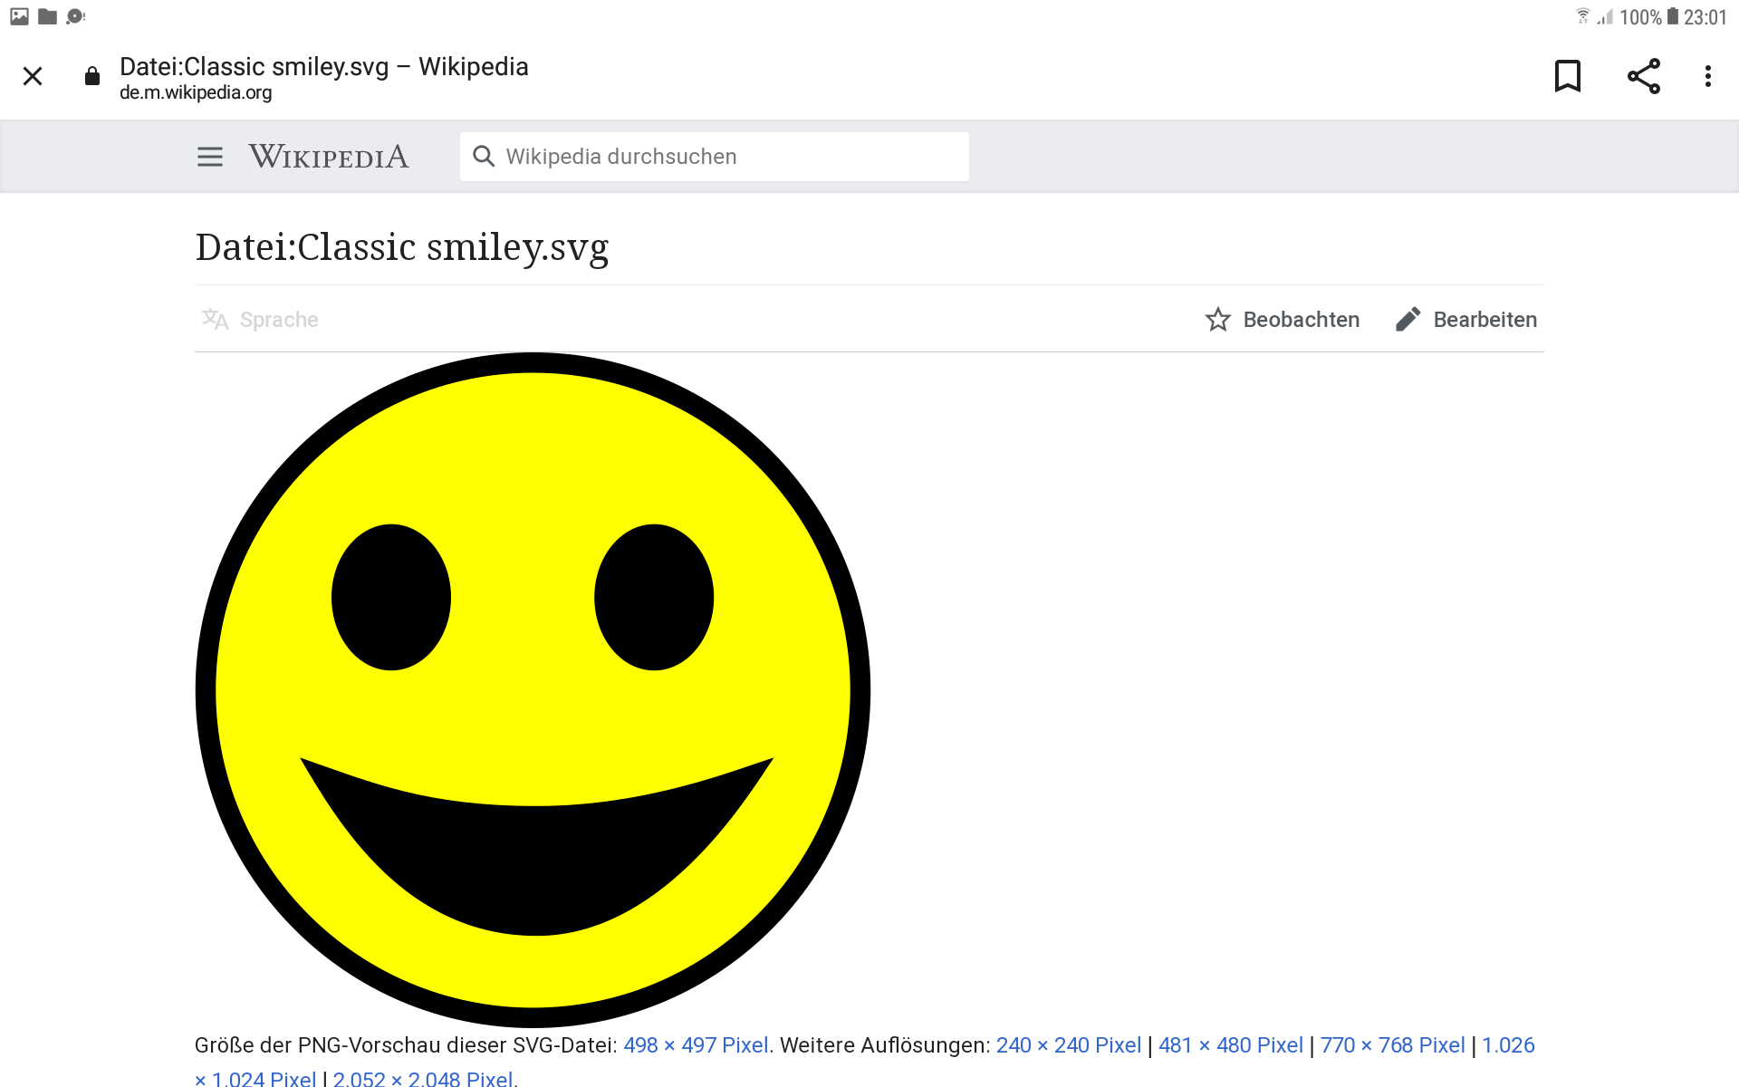Close the browser custom tab
Screen dimensions: 1739x1087
pos(33,76)
